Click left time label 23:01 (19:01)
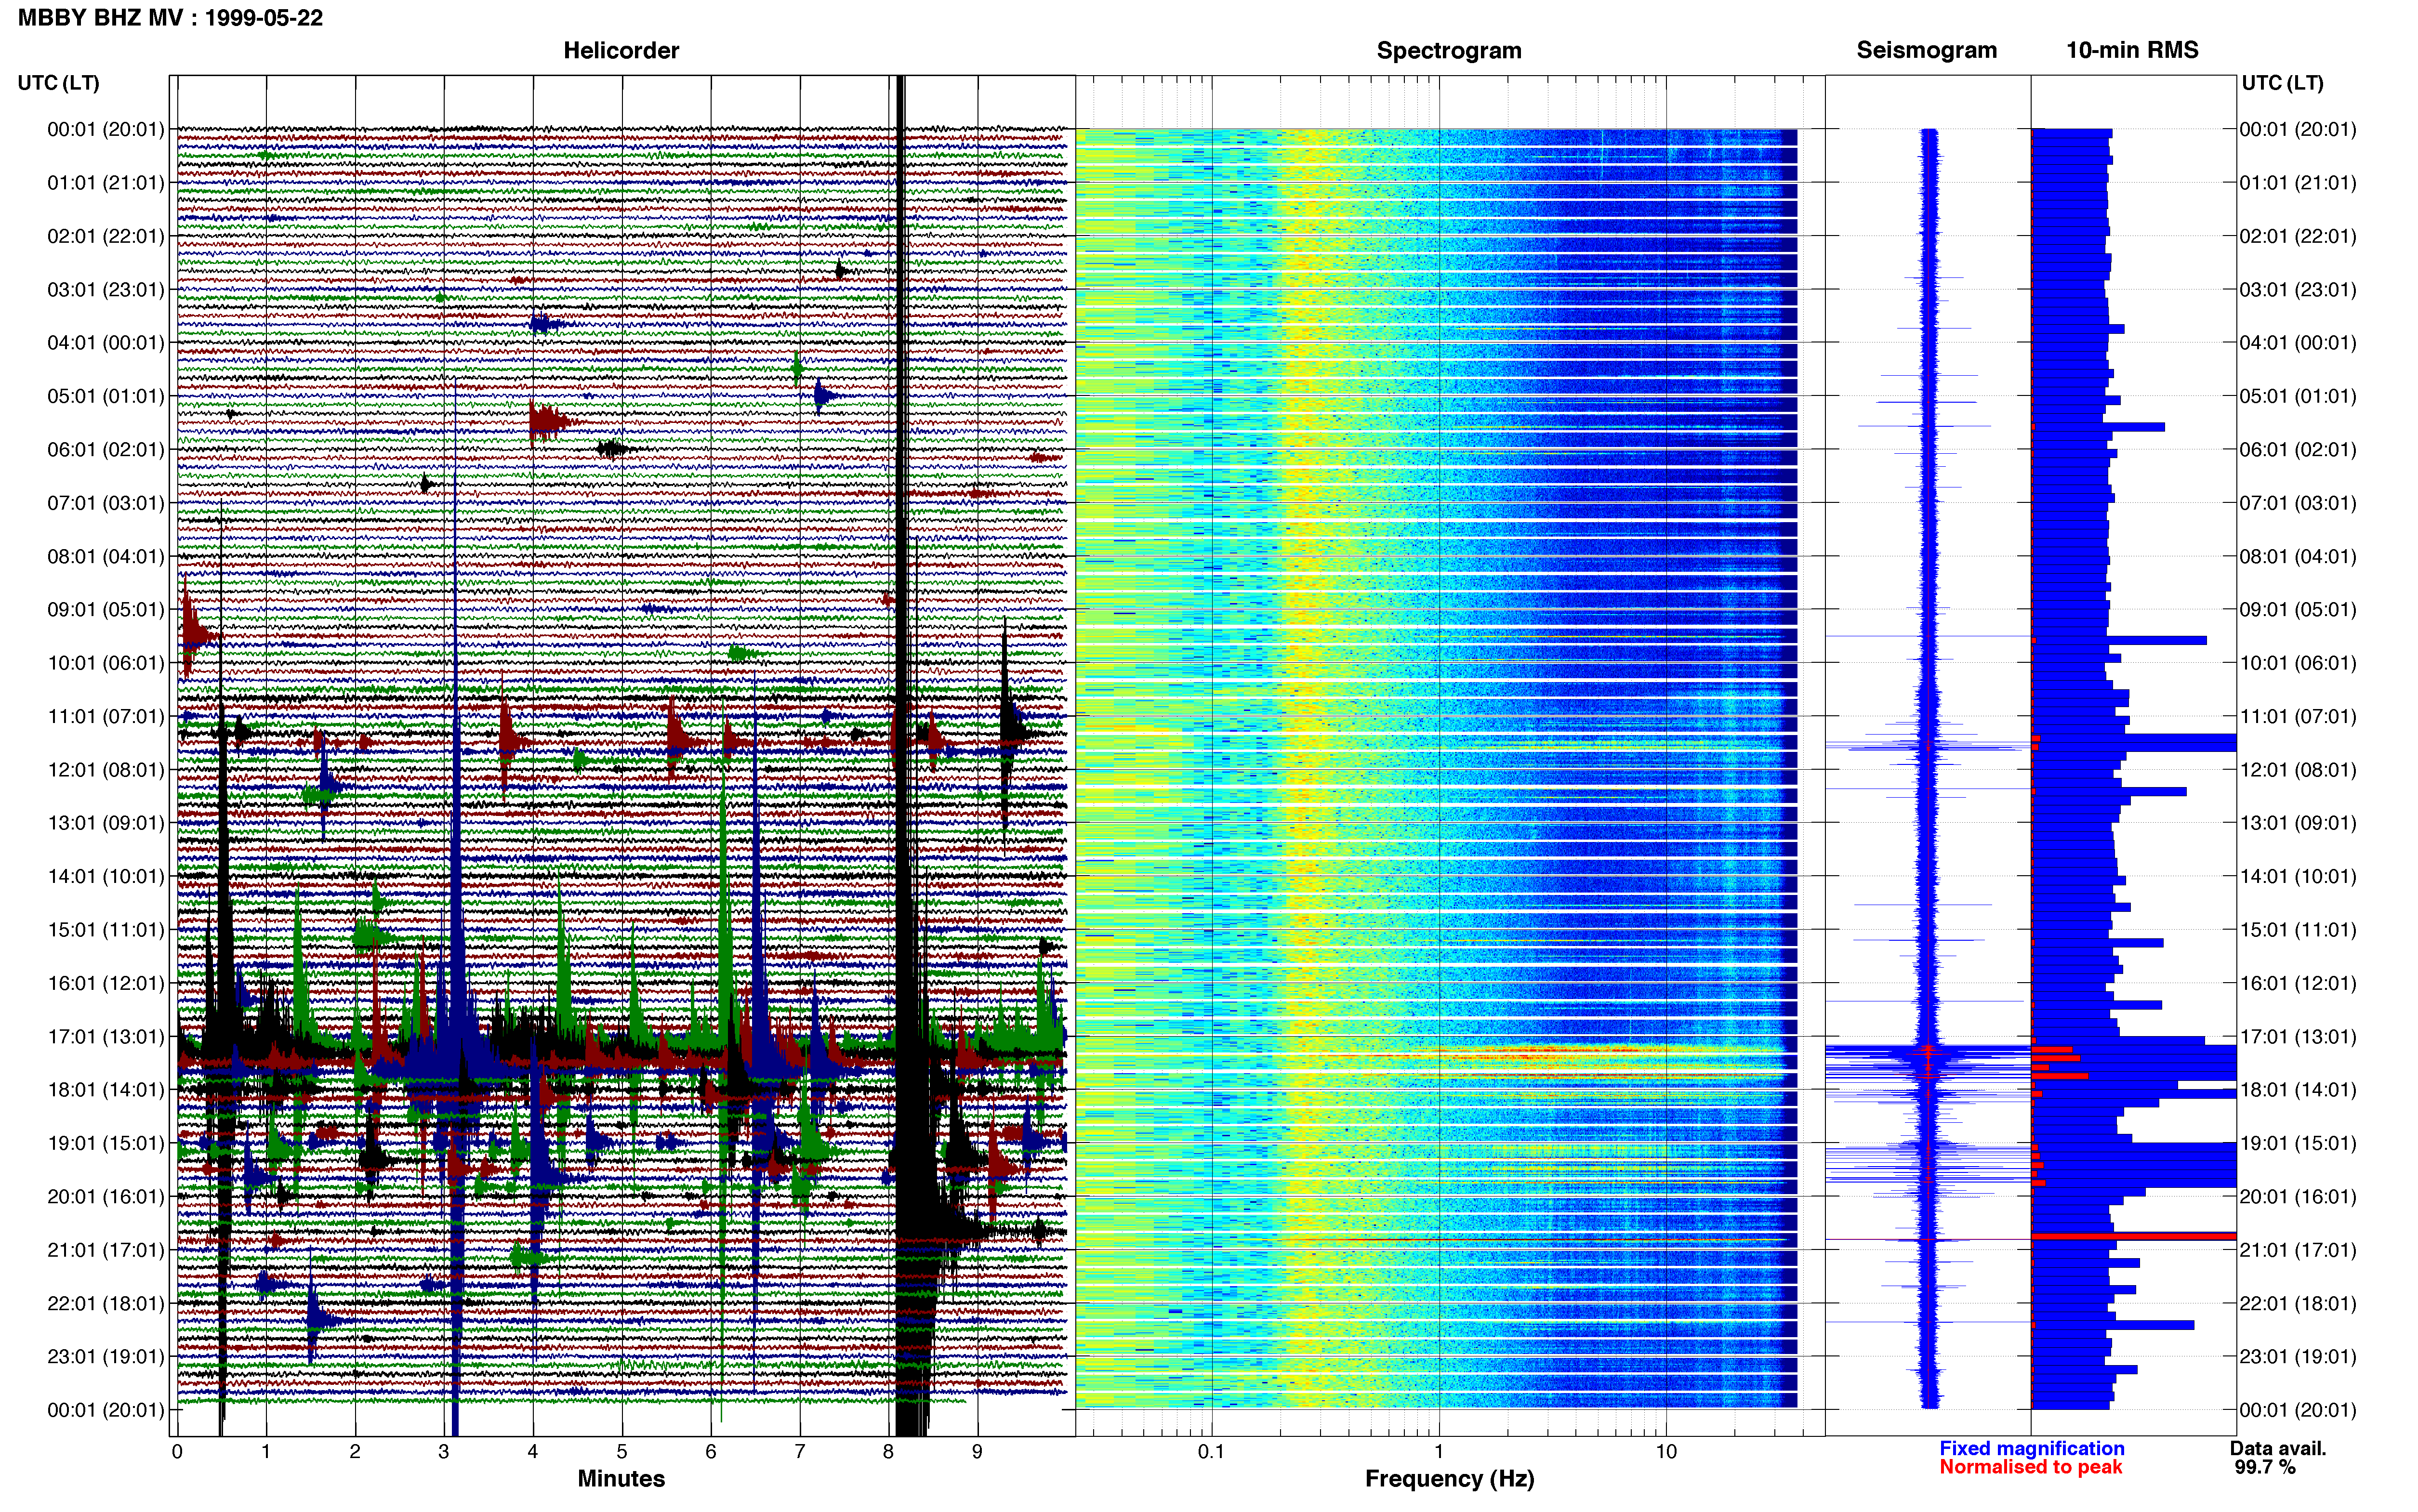Viewport: 2418px width, 1512px height. (106, 1357)
